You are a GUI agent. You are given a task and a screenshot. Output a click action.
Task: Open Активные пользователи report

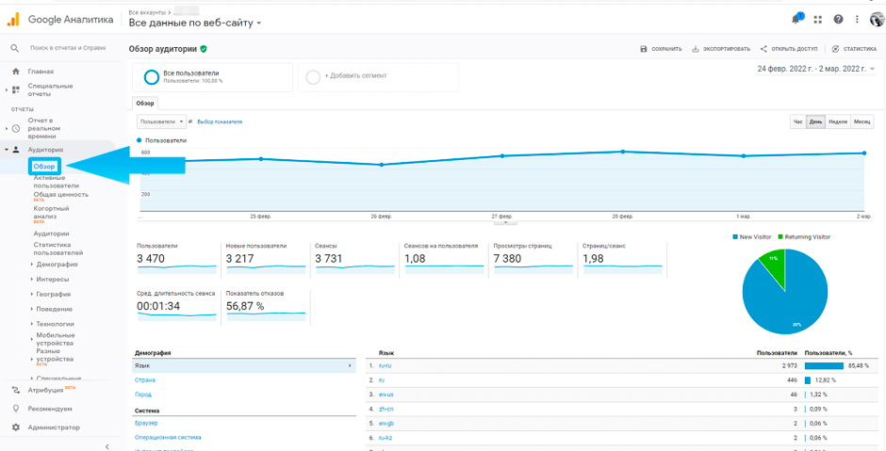tap(56, 181)
